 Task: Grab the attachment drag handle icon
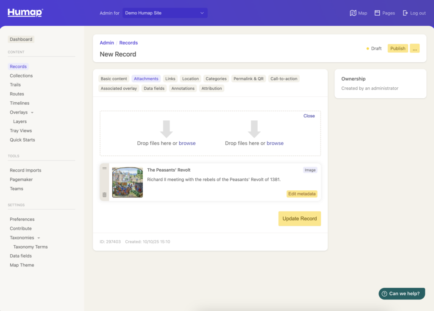[x=105, y=168]
